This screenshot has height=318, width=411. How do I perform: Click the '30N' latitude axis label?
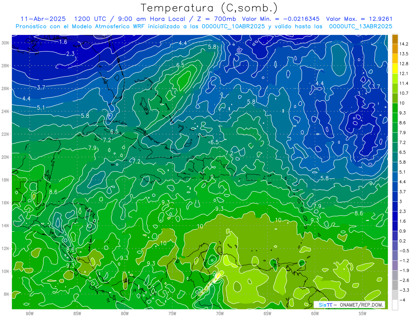[x=5, y=43]
